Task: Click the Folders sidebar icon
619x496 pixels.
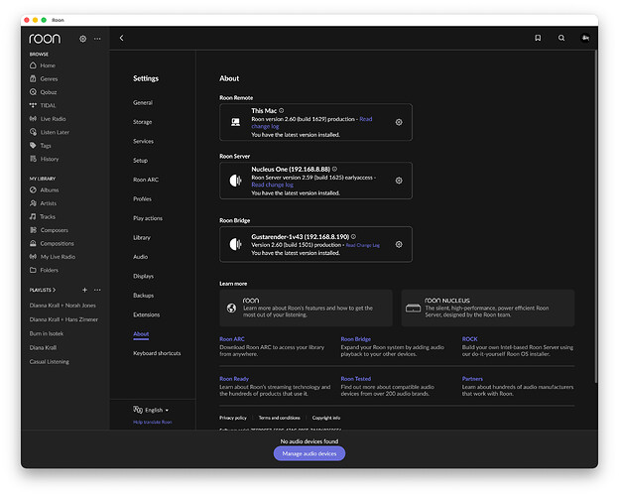Action: point(33,270)
